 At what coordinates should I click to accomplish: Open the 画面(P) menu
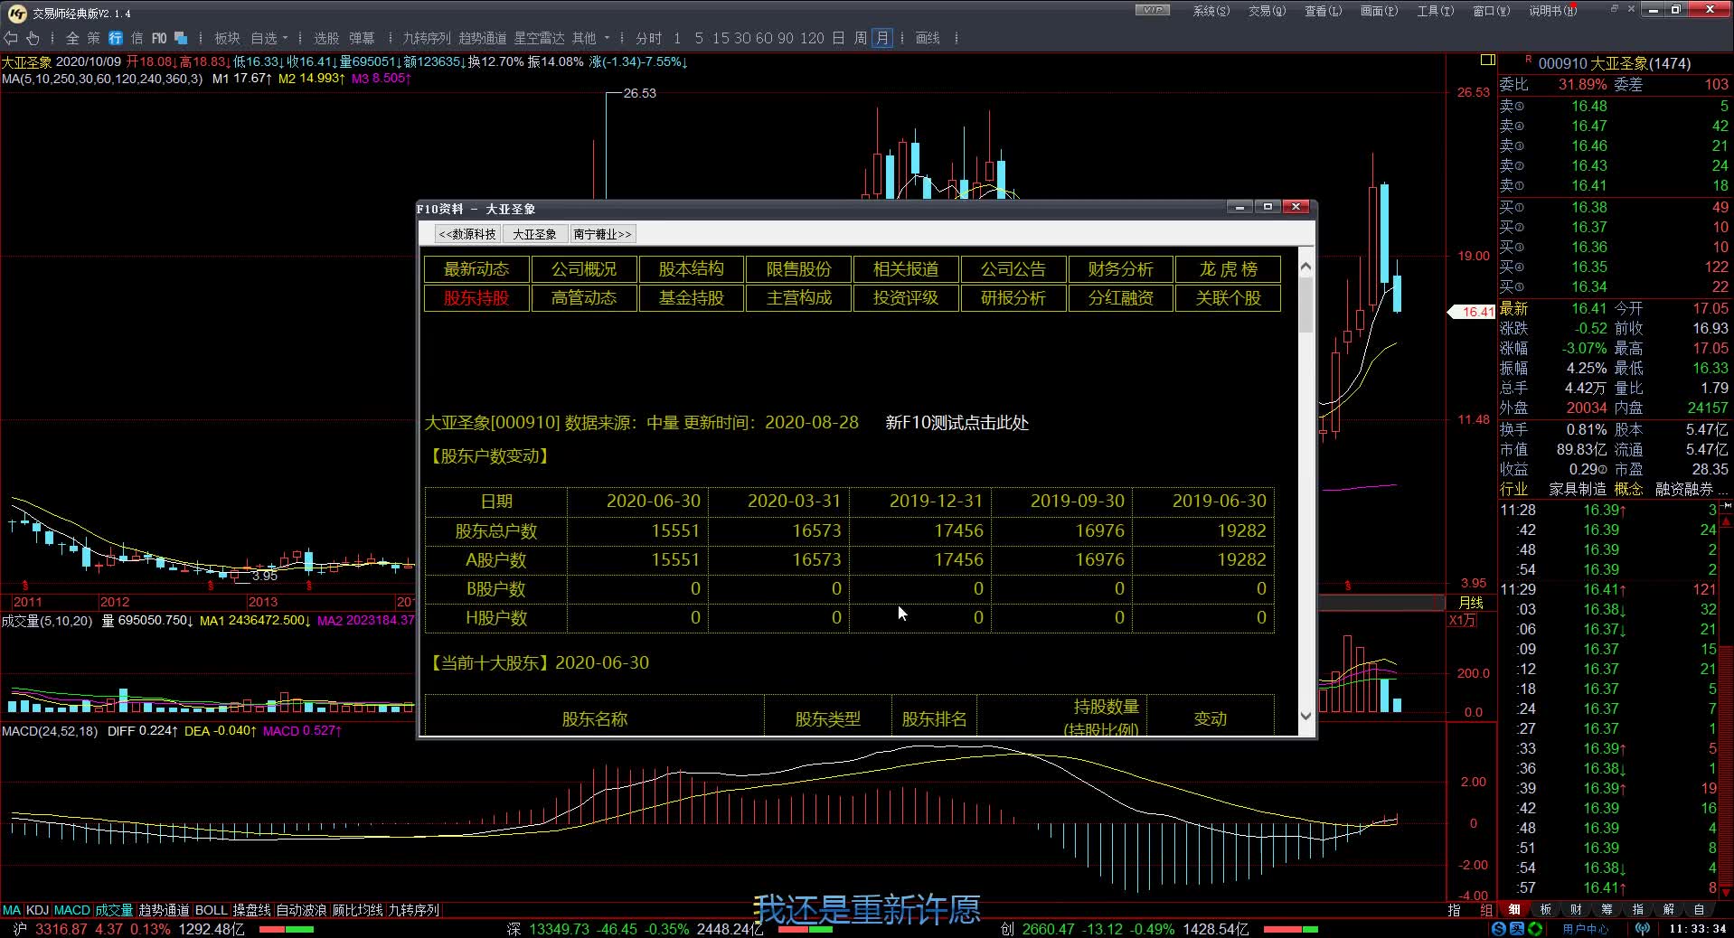1379,11
